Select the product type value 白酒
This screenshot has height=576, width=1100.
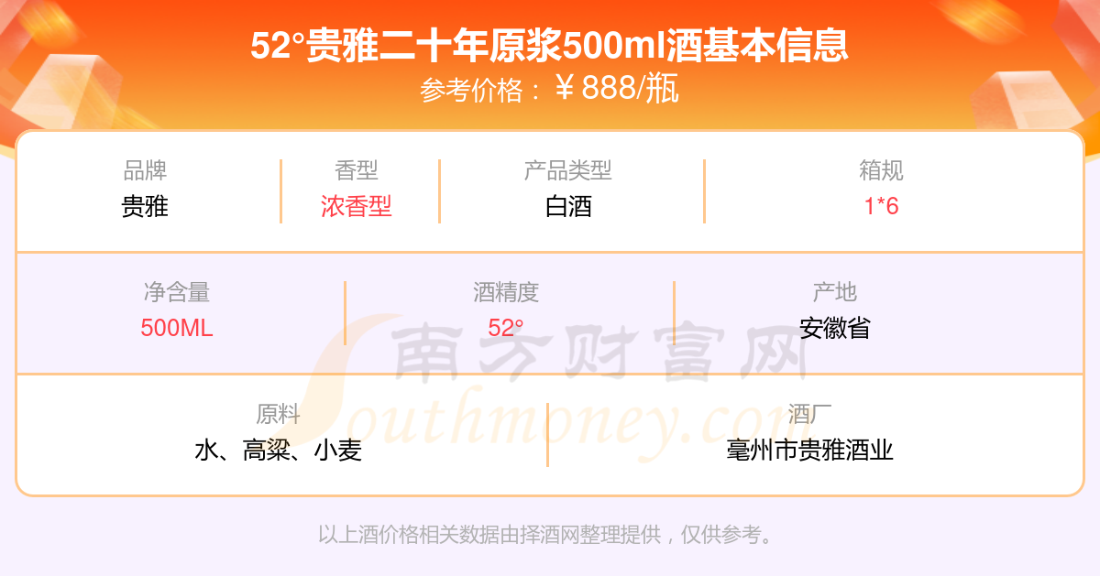pyautogui.click(x=568, y=206)
